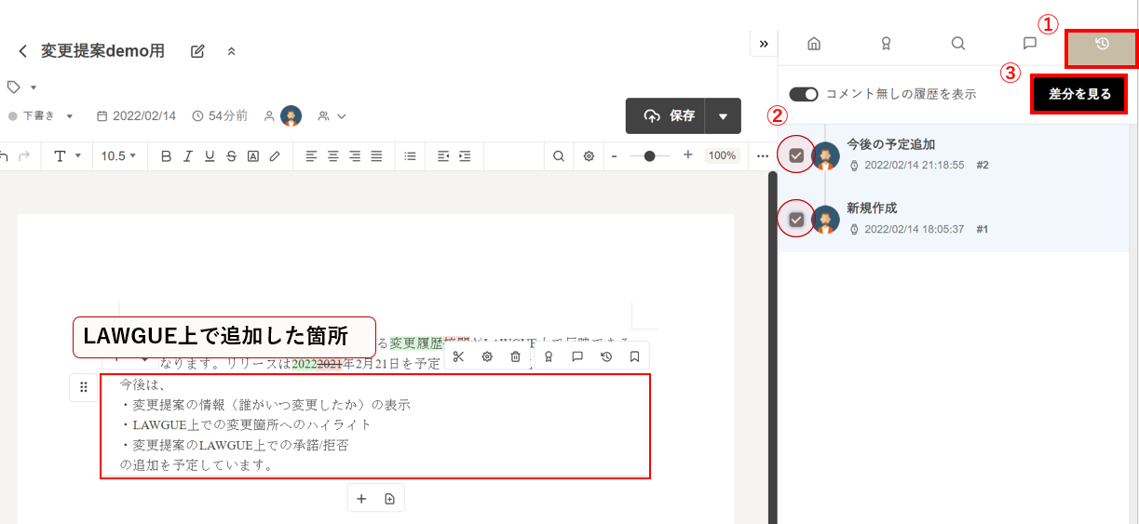Click the trash delete icon on block toolbar
This screenshot has width=1139, height=524.
[515, 356]
